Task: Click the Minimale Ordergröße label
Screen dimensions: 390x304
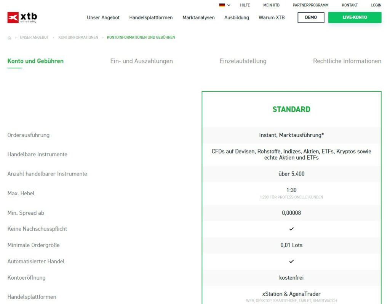Action: click(x=34, y=245)
